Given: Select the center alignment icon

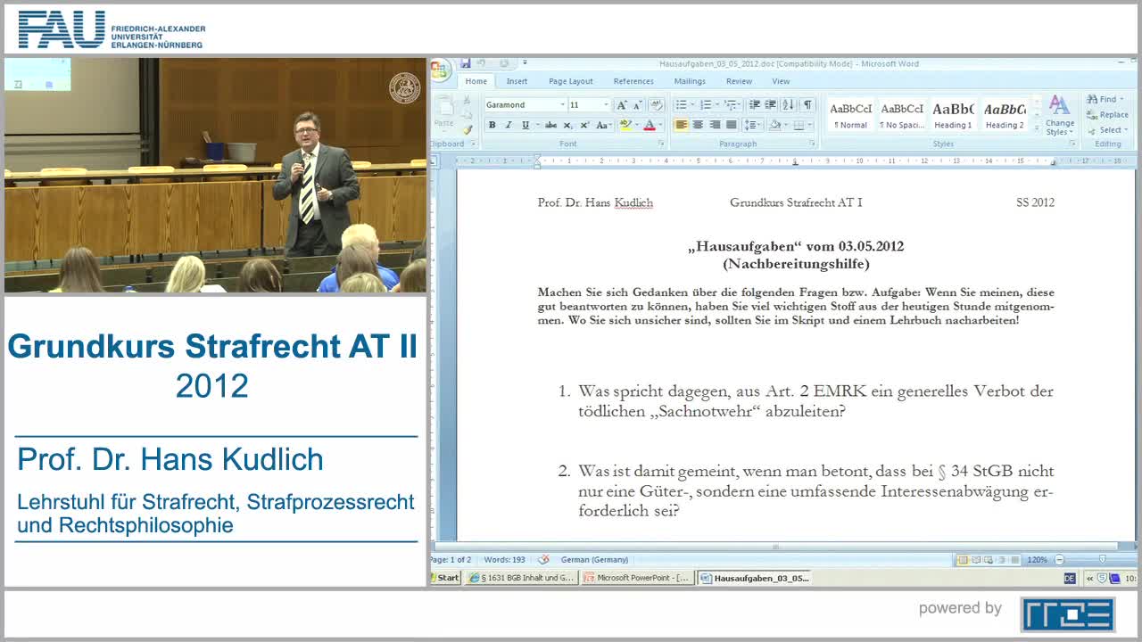Looking at the screenshot, I should coord(698,126).
